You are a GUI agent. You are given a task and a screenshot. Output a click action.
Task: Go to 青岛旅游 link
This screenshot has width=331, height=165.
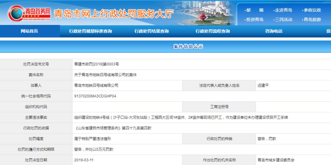(312, 20)
